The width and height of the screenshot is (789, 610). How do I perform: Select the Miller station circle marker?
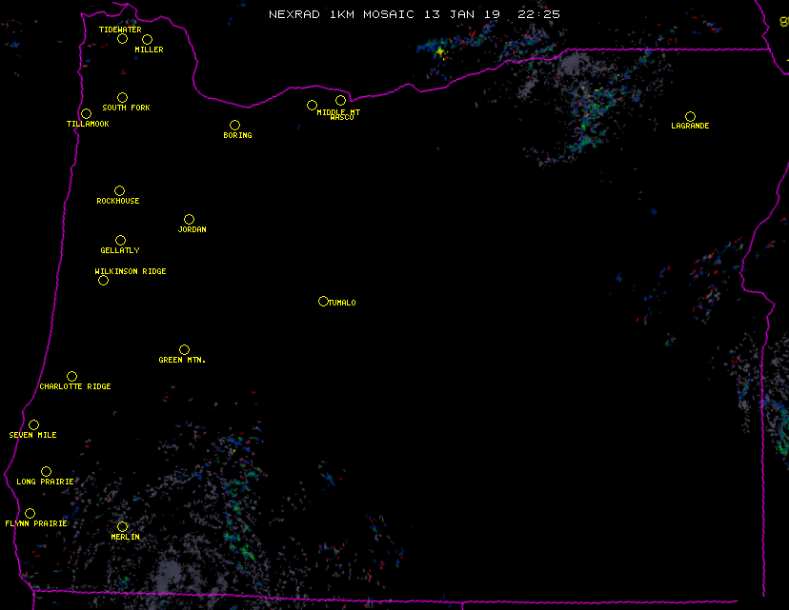pos(147,39)
